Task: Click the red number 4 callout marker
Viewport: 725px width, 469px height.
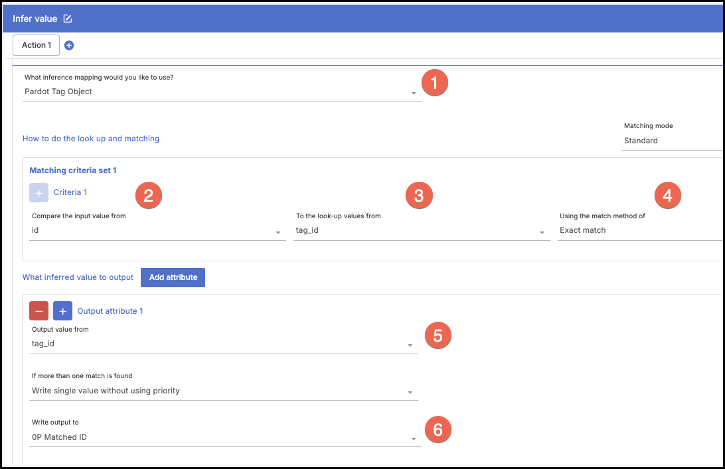Action: [667, 195]
